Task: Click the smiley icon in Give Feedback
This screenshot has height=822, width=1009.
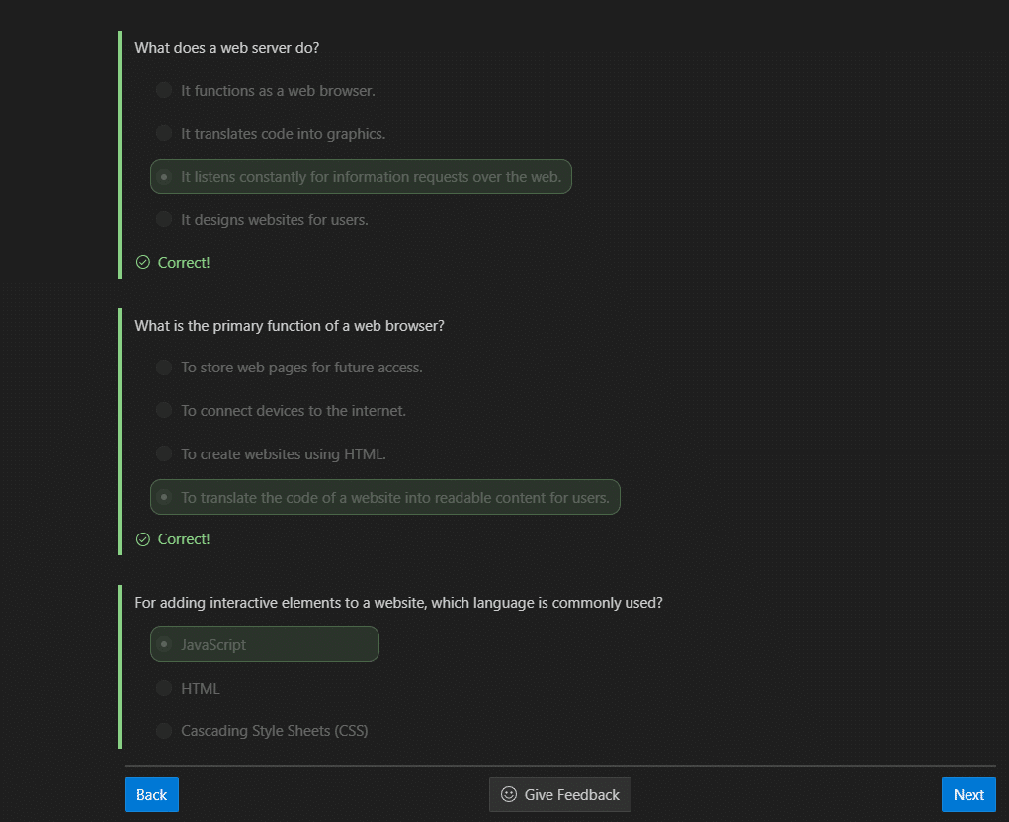Action: pos(508,794)
